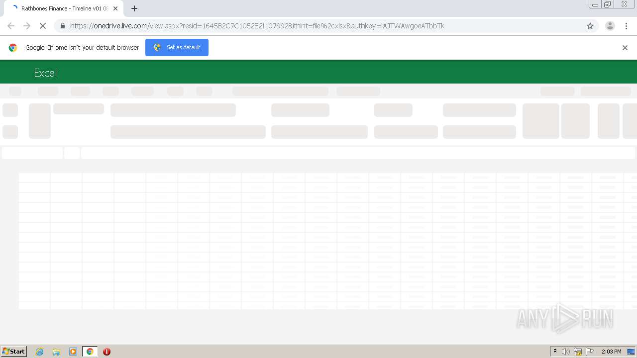Click the Set as default button
This screenshot has width=637, height=358.
point(177,47)
